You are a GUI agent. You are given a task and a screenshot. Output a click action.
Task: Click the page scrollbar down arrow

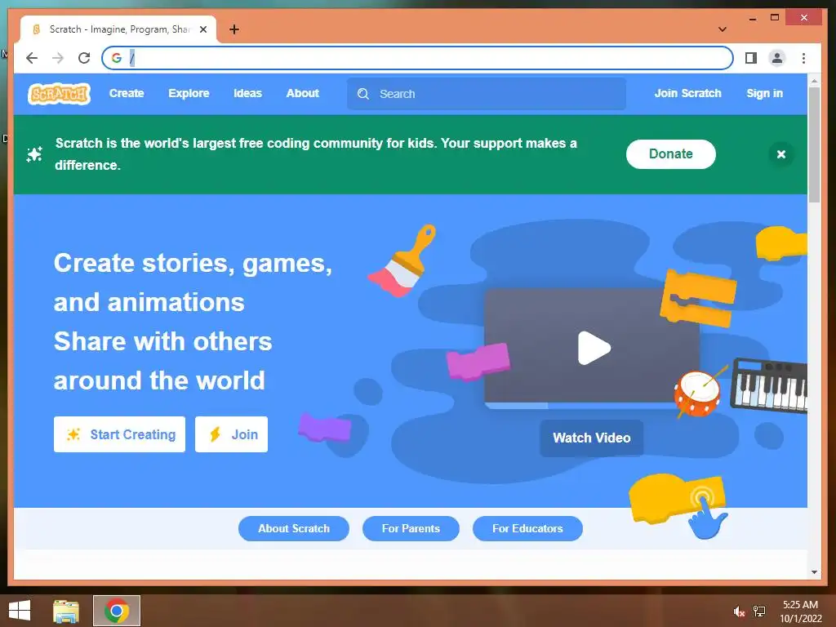814,572
